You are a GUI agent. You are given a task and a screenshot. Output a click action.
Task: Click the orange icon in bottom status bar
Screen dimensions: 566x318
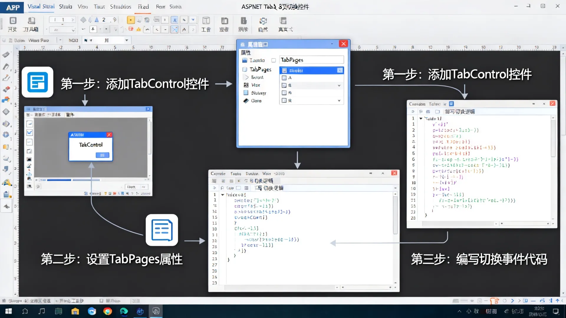(x=494, y=301)
